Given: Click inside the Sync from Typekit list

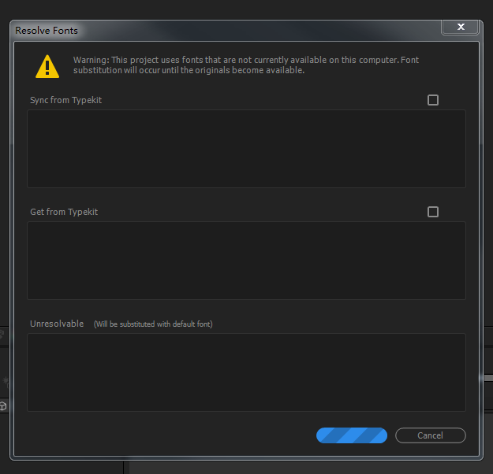Looking at the screenshot, I should [246, 149].
